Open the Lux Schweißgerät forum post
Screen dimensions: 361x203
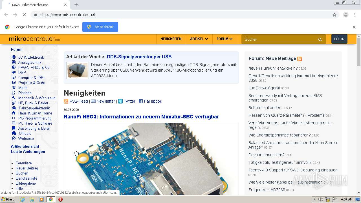tap(264, 88)
